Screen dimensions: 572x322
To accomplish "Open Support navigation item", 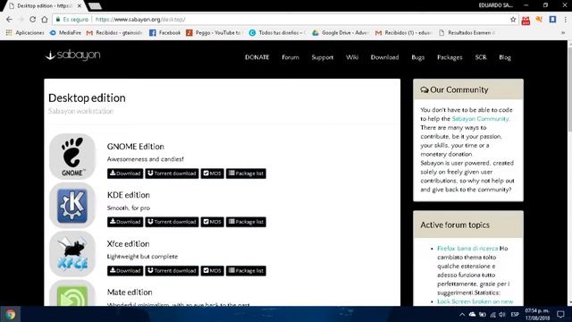I will pos(323,57).
